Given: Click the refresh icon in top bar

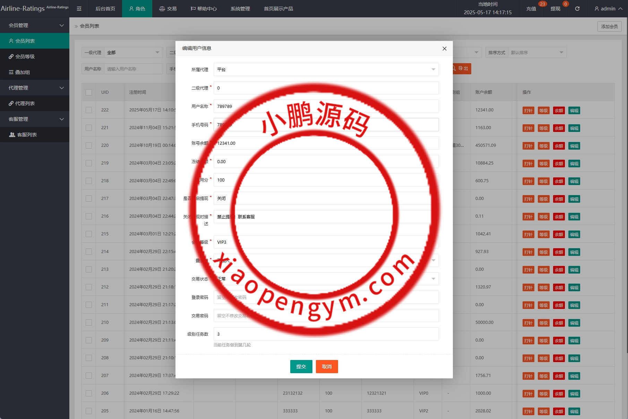Looking at the screenshot, I should [x=577, y=9].
